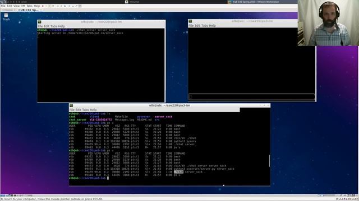Open Help menu in the empty right terminal
359x201 pixels.
pos(212,26)
